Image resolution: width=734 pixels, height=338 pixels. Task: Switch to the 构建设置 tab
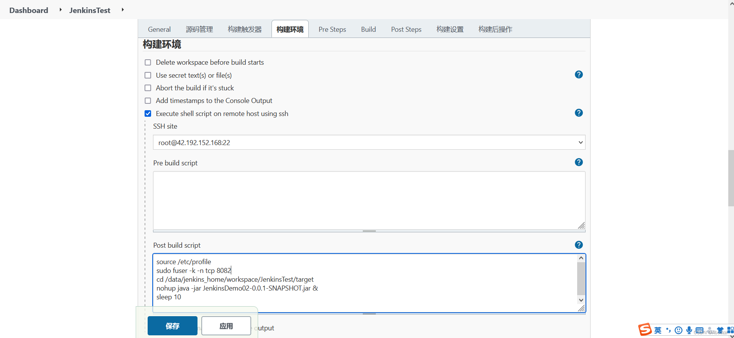tap(450, 29)
